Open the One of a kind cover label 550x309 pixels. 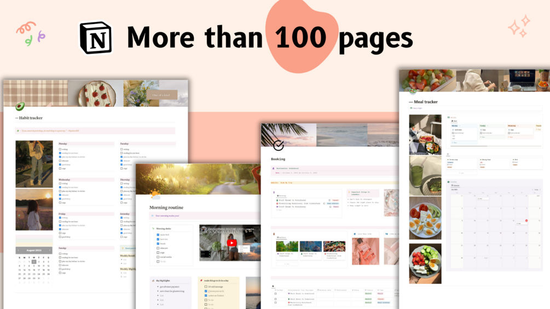click(161, 95)
